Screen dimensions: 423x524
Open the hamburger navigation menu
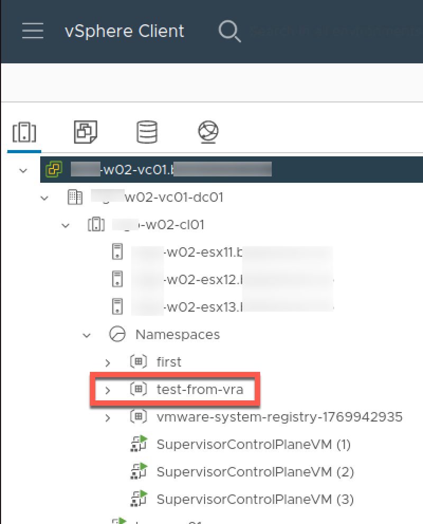[32, 31]
